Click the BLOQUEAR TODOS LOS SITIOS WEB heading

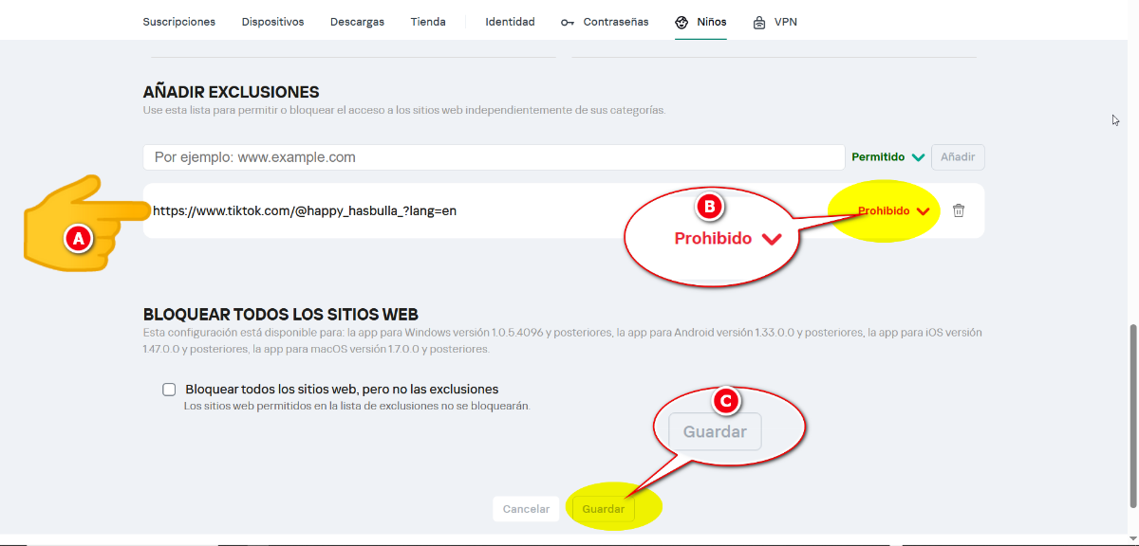[281, 315]
